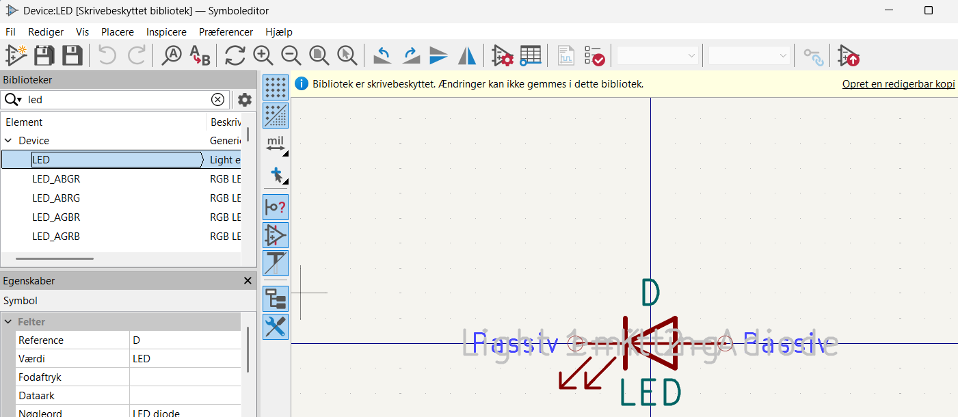Screen dimensions: 958x417
Task: Toggle pin electrical type display
Action: tap(276, 207)
